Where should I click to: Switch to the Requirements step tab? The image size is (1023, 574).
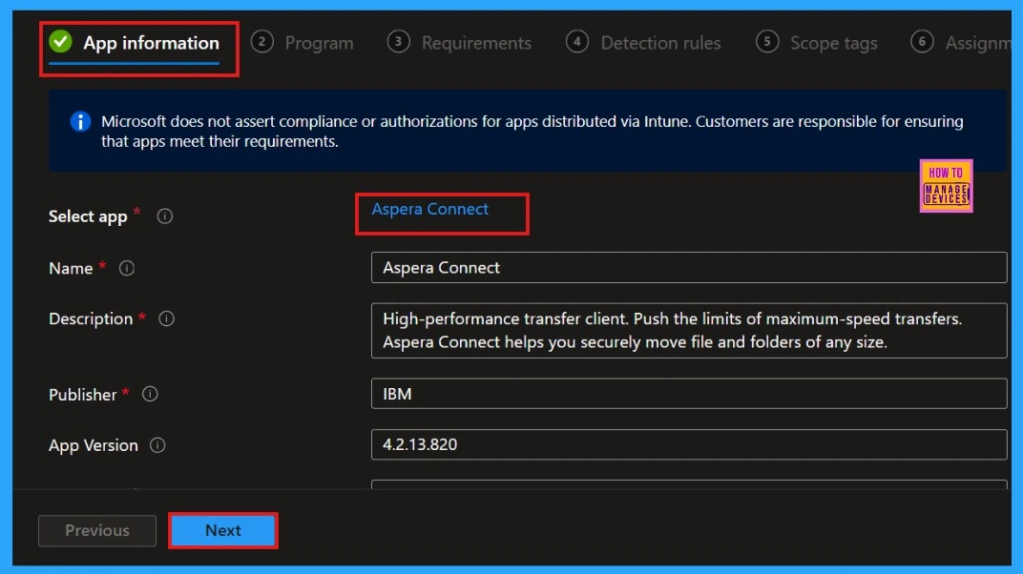coord(459,43)
